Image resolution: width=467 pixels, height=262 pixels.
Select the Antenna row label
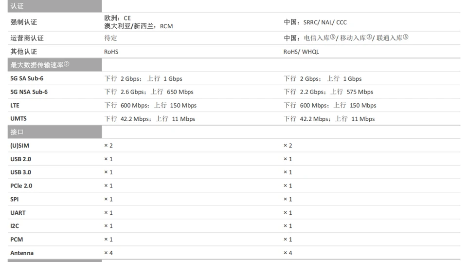point(22,253)
